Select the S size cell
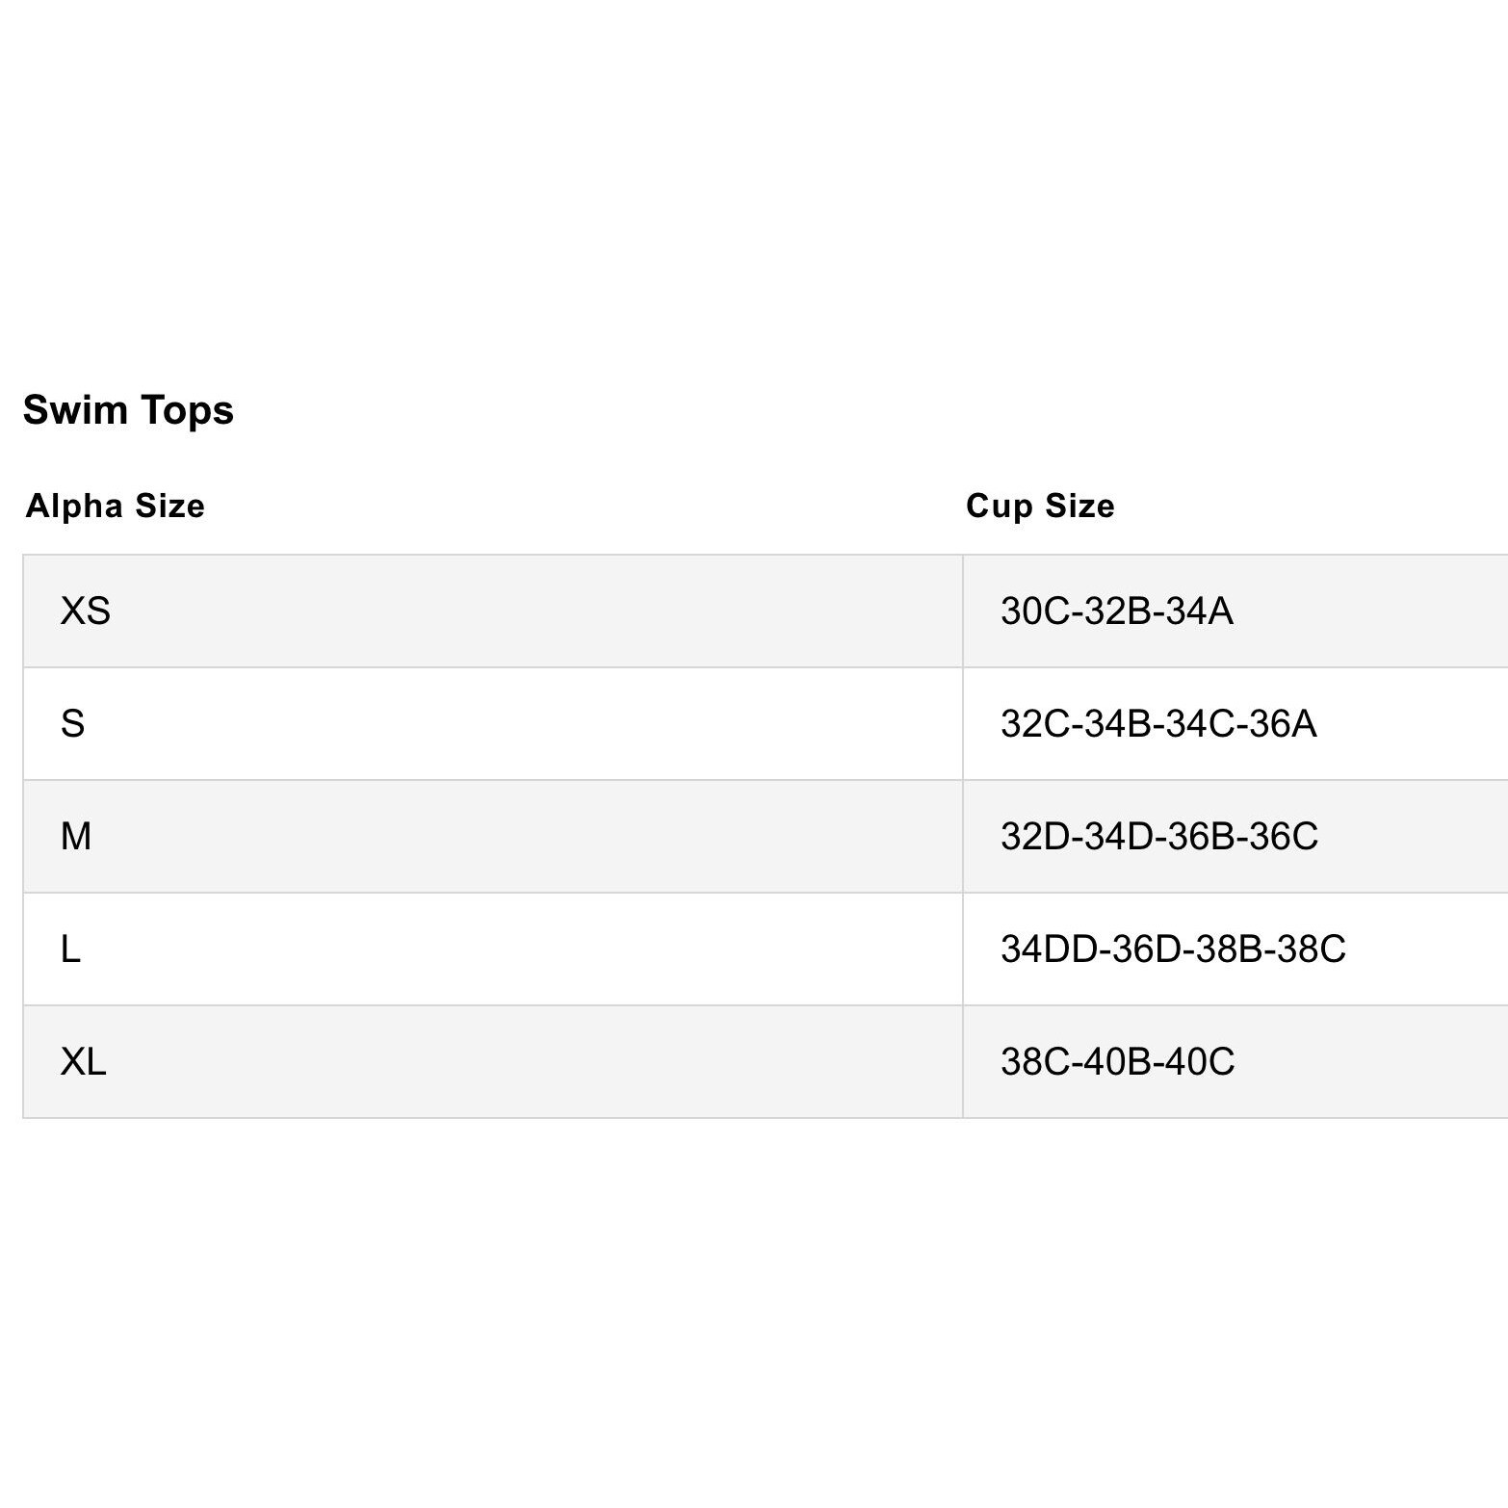The width and height of the screenshot is (1508, 1508). click(492, 724)
